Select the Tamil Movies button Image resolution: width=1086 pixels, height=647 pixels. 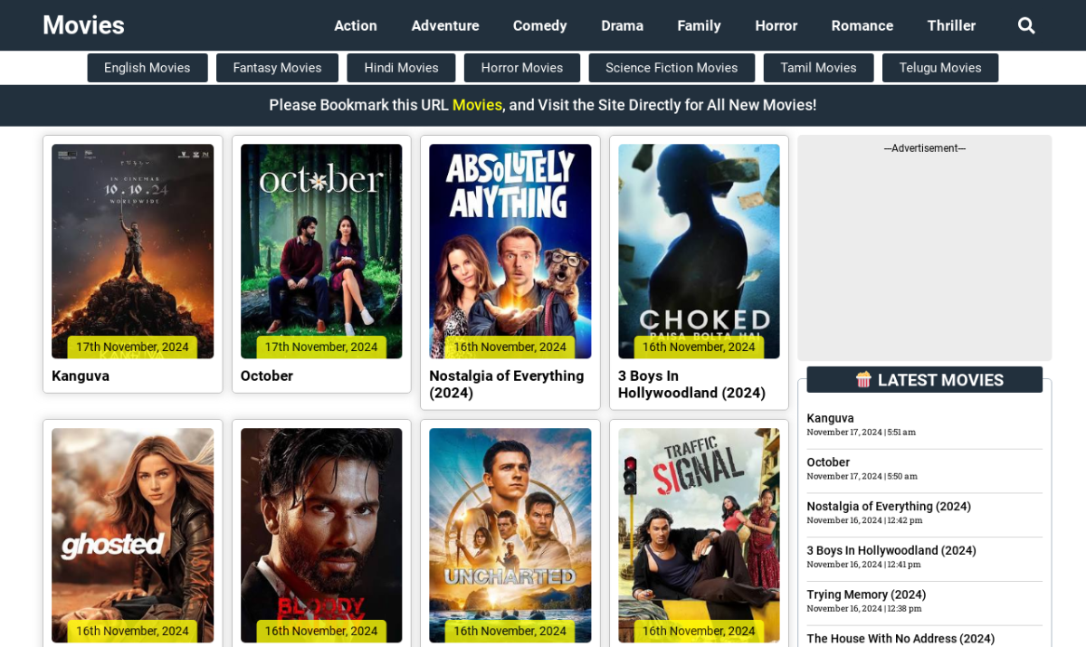click(818, 67)
